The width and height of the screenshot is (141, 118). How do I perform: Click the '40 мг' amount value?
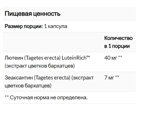(111, 58)
